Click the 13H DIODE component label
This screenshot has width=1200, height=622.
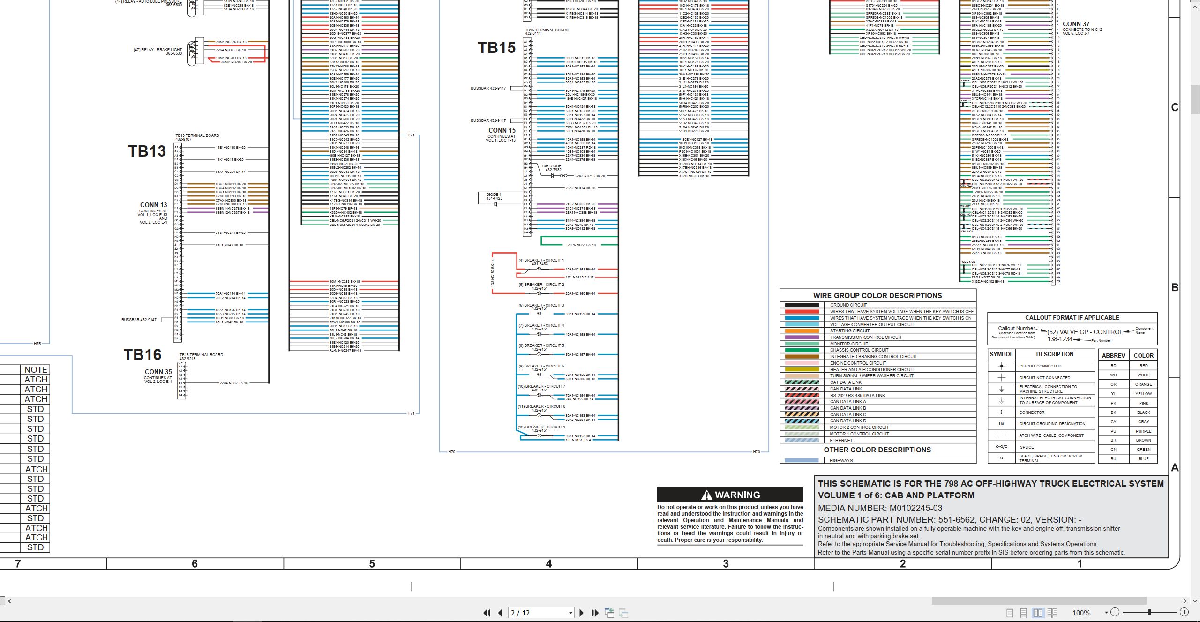[551, 166]
